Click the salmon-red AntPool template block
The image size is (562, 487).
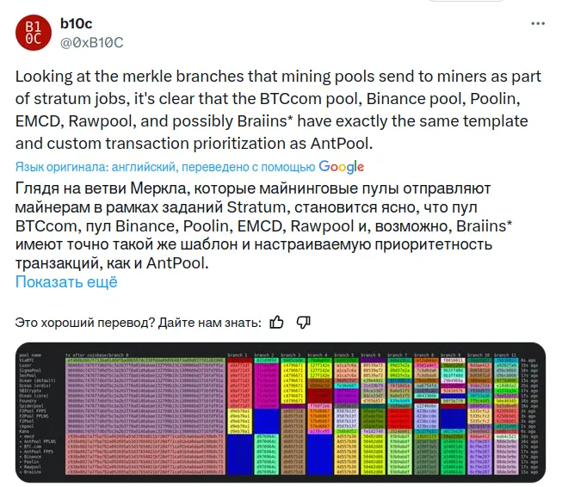point(145,455)
